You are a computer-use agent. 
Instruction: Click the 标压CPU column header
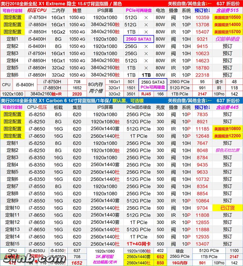point(37,10)
